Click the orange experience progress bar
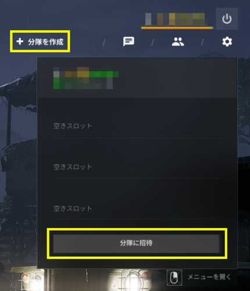 coord(177,28)
